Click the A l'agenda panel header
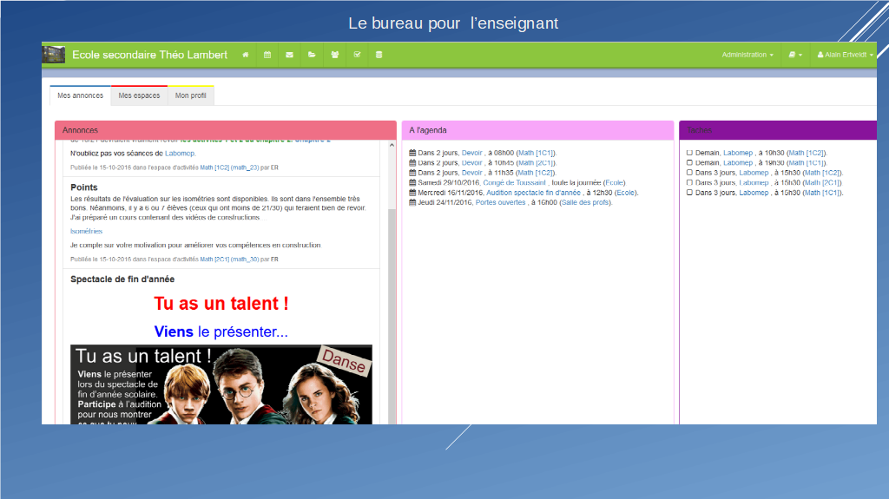889x499 pixels. tap(537, 130)
